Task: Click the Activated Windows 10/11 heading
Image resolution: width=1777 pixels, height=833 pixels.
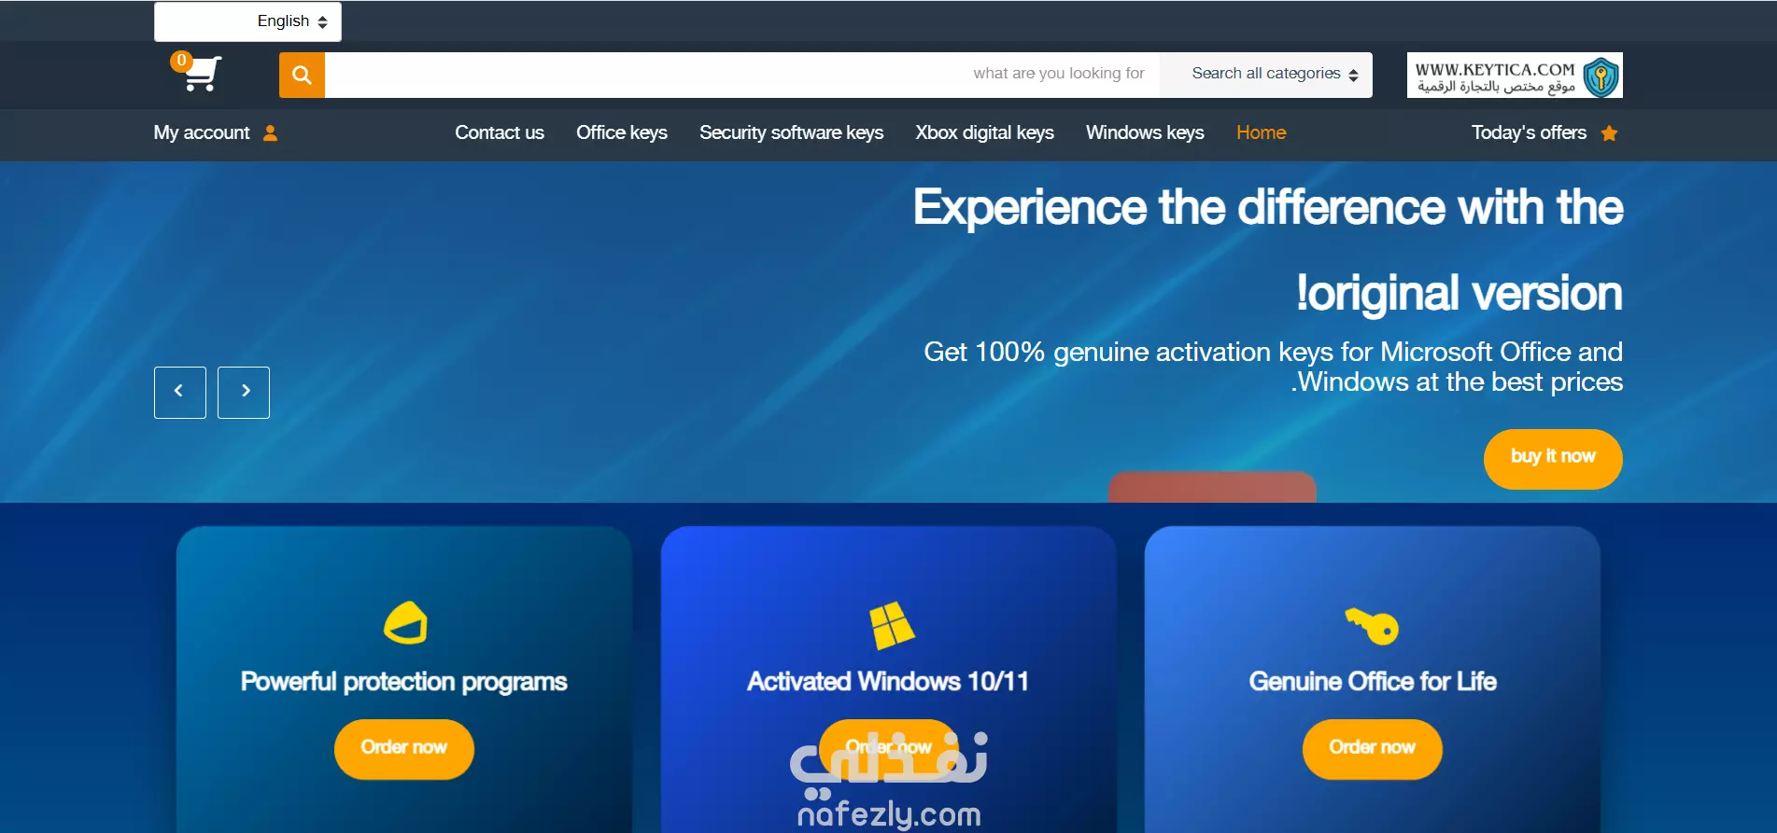Action: point(888,682)
